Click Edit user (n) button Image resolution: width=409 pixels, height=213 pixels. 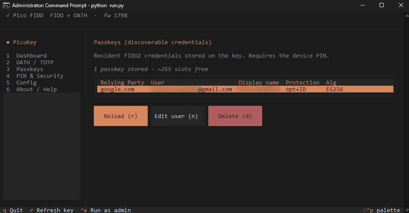(x=178, y=116)
